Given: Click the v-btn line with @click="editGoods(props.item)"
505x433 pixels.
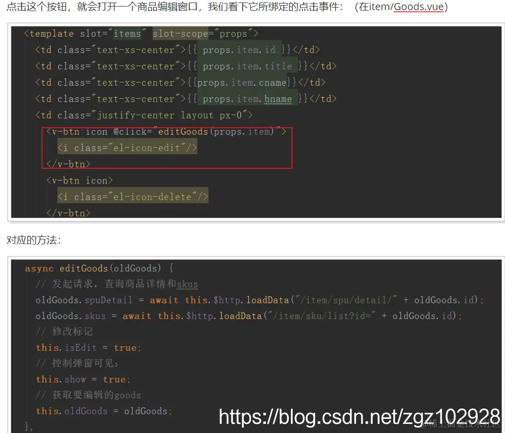Looking at the screenshot, I should pos(166,132).
